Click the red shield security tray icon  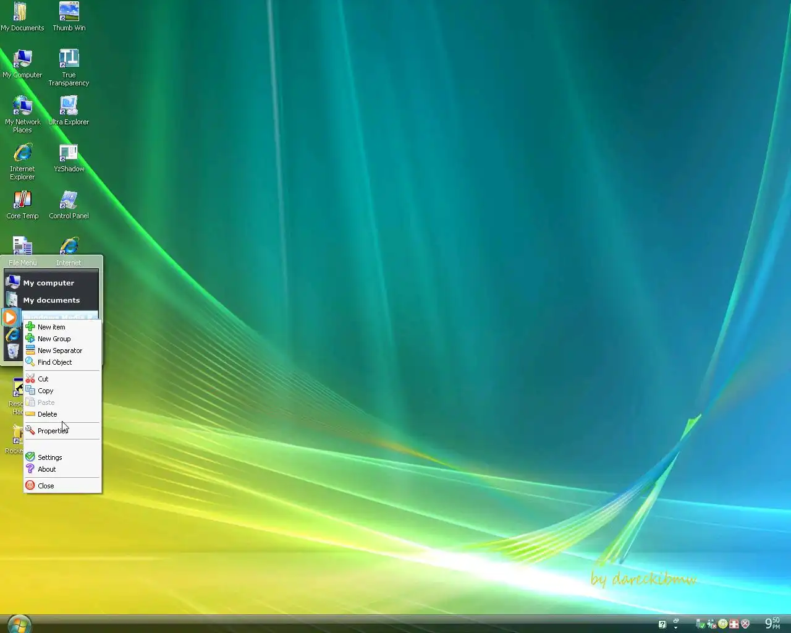745,624
